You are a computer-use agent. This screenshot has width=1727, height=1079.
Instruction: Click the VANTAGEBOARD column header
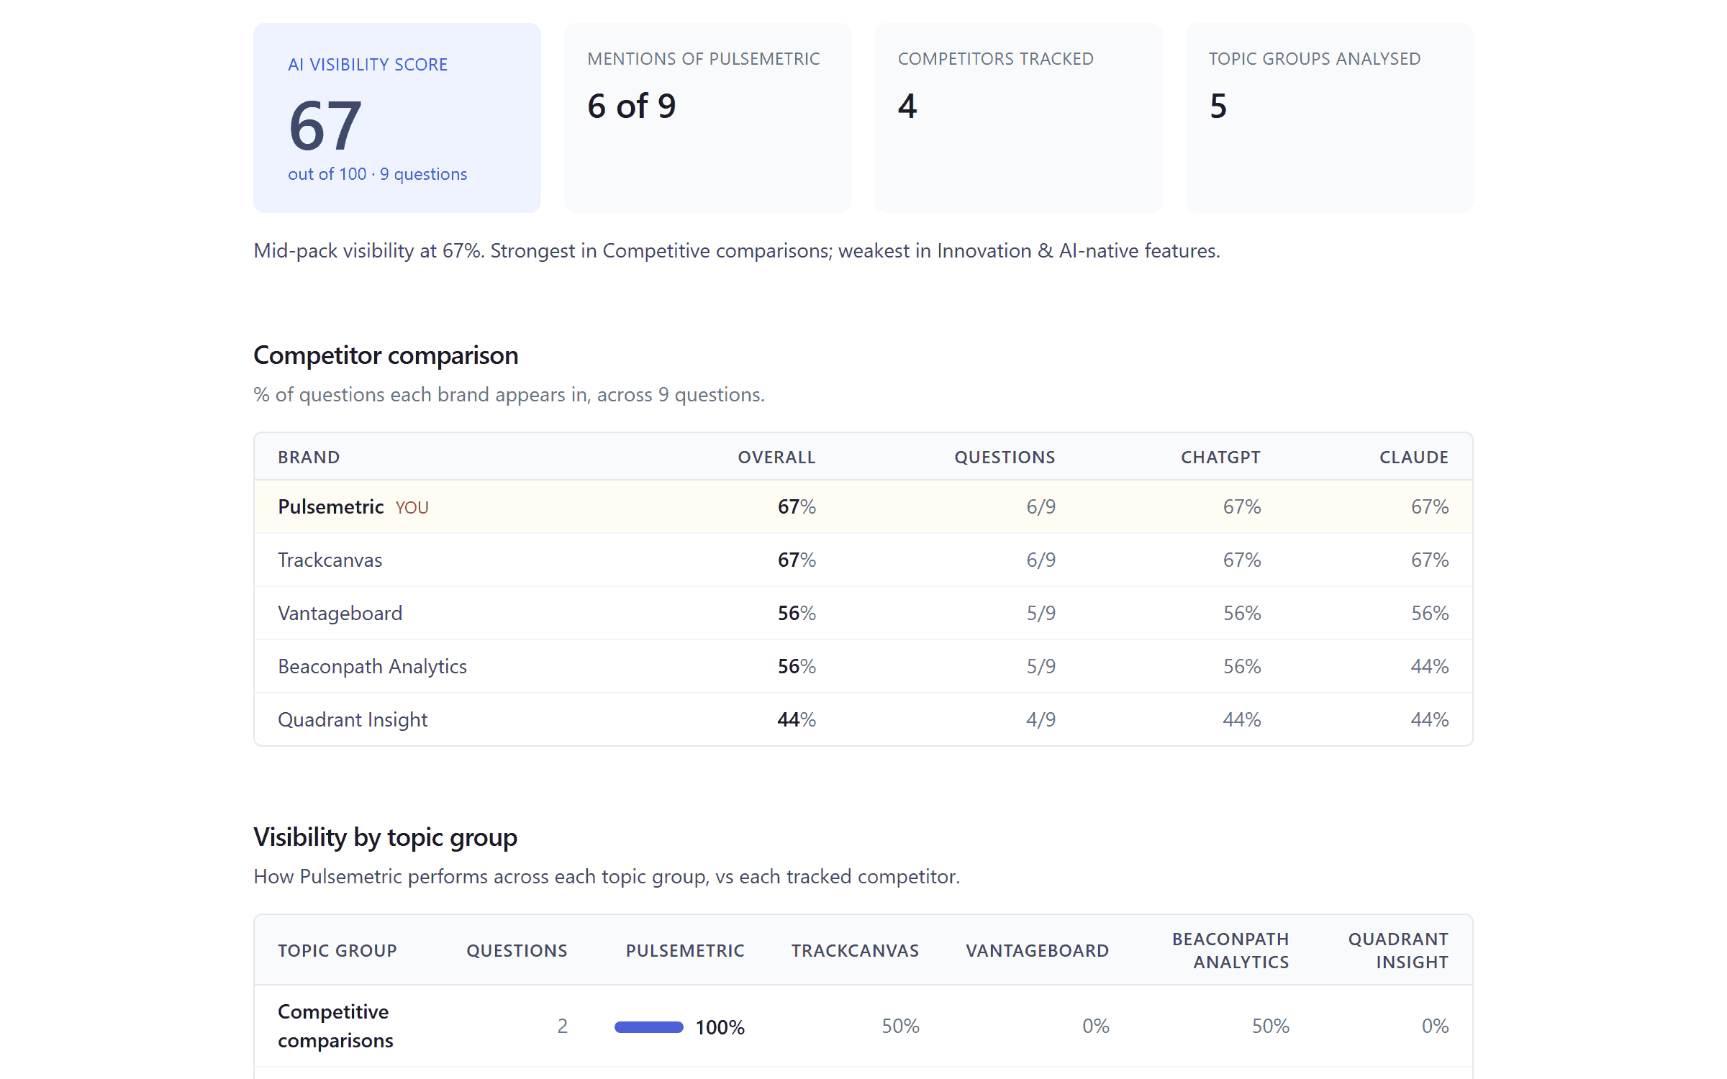coord(1037,951)
